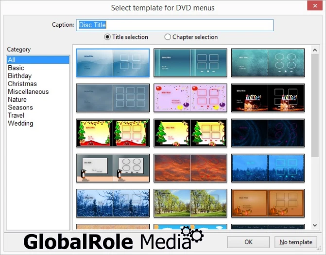Click the scrollbar down arrow
This screenshot has width=326, height=255.
point(315,225)
